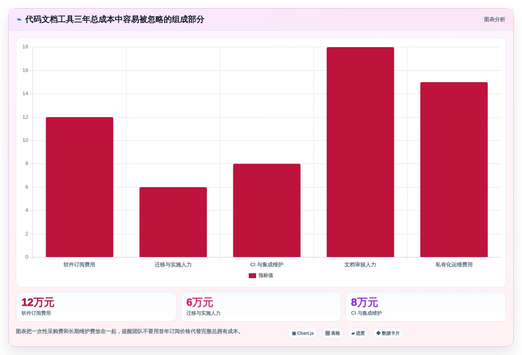Click the 表格 tag chip

pyautogui.click(x=333, y=333)
